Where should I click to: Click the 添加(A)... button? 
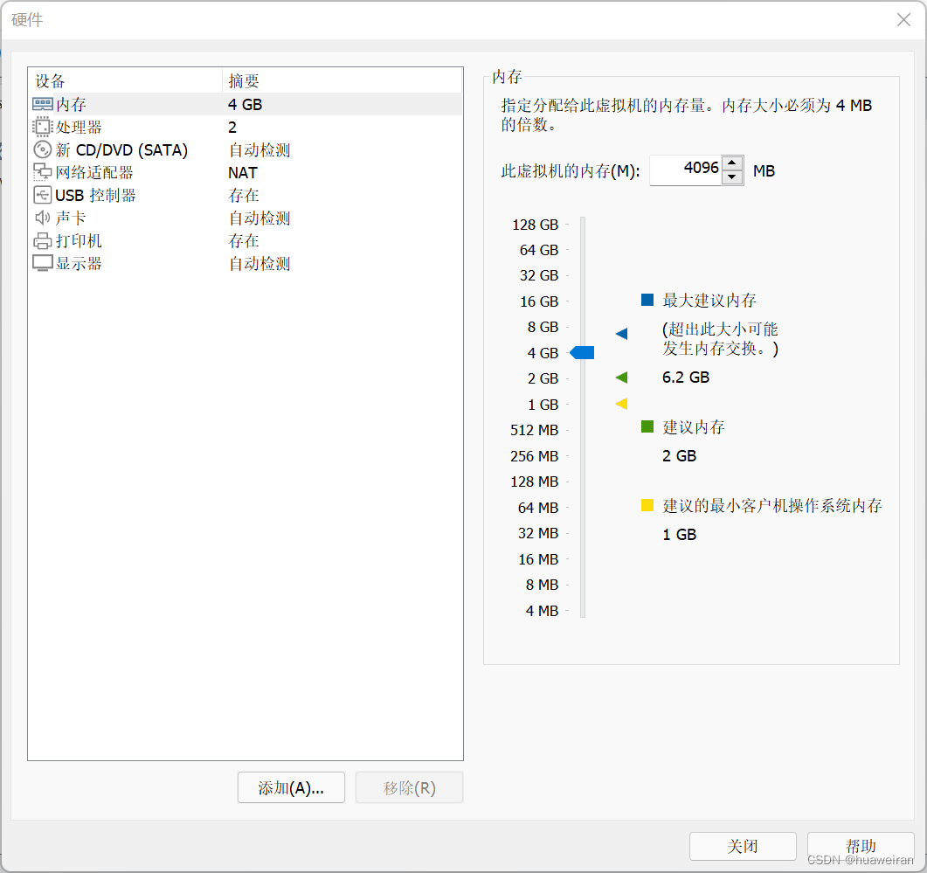[291, 788]
